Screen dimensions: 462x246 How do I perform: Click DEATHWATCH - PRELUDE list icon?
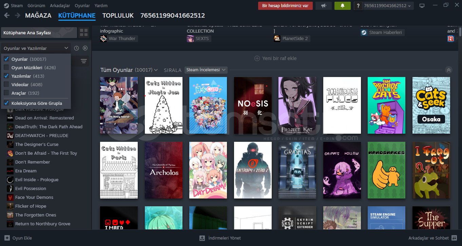[x=10, y=135]
